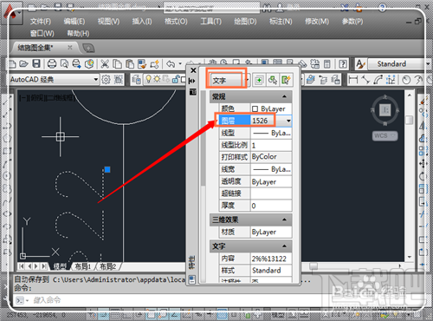Click the Workspace Settings gear icon
The height and width of the screenshot is (321, 433).
106,80
